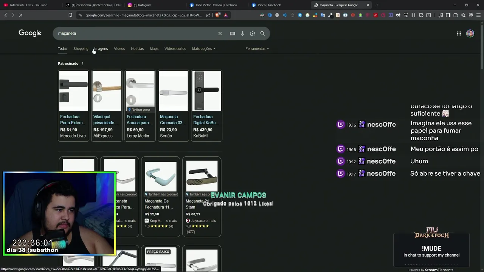Focus the maçaneta search input field

click(136, 33)
